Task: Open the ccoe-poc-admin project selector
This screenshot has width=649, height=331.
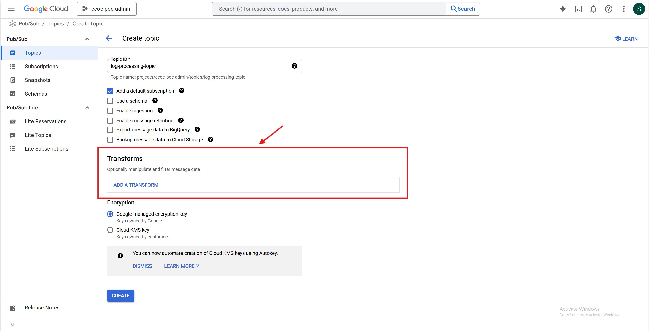Action: (x=107, y=9)
